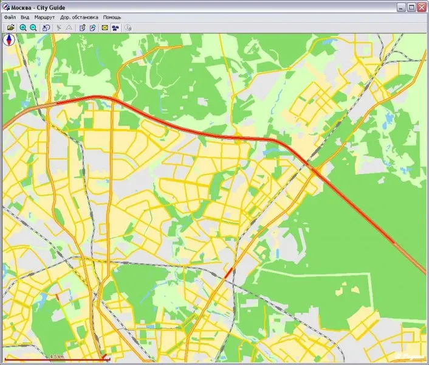This screenshot has height=365, width=429.
Task: Open the Помощь menu
Action: point(112,17)
